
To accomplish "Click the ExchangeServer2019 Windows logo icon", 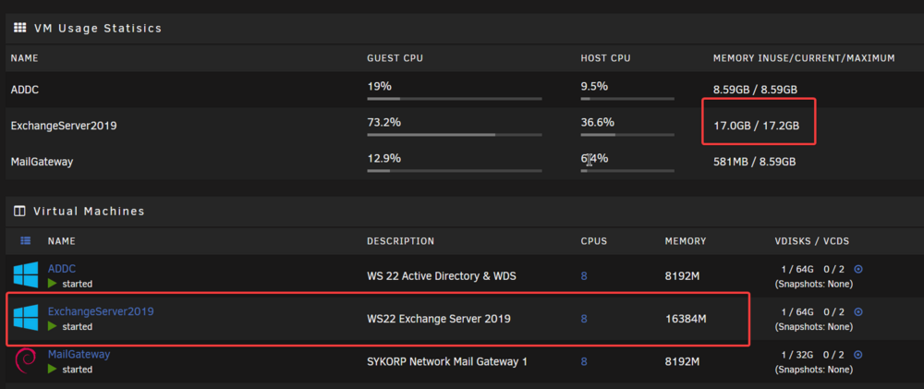I will point(25,318).
